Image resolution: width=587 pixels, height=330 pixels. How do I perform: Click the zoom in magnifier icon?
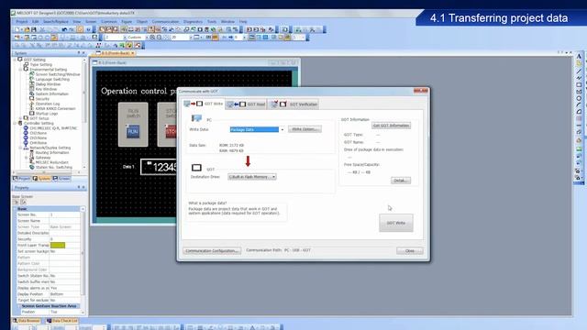pyautogui.click(x=152, y=38)
